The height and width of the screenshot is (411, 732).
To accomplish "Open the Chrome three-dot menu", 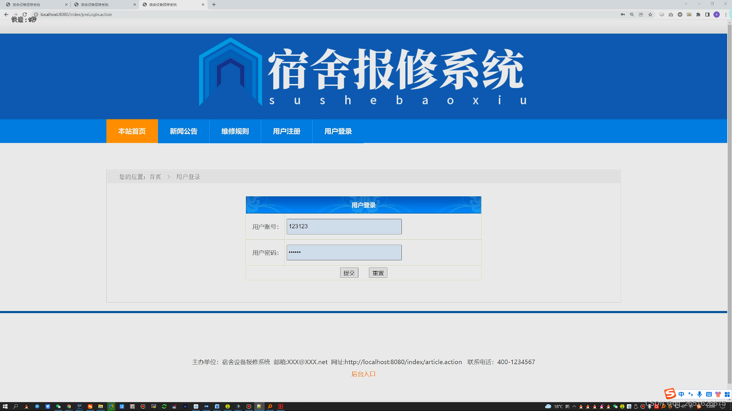I will (726, 14).
